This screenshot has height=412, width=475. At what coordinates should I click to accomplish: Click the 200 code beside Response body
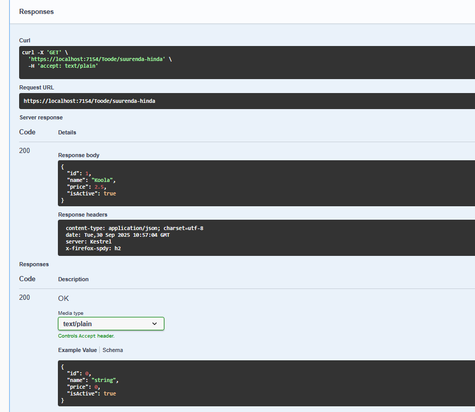pos(24,150)
